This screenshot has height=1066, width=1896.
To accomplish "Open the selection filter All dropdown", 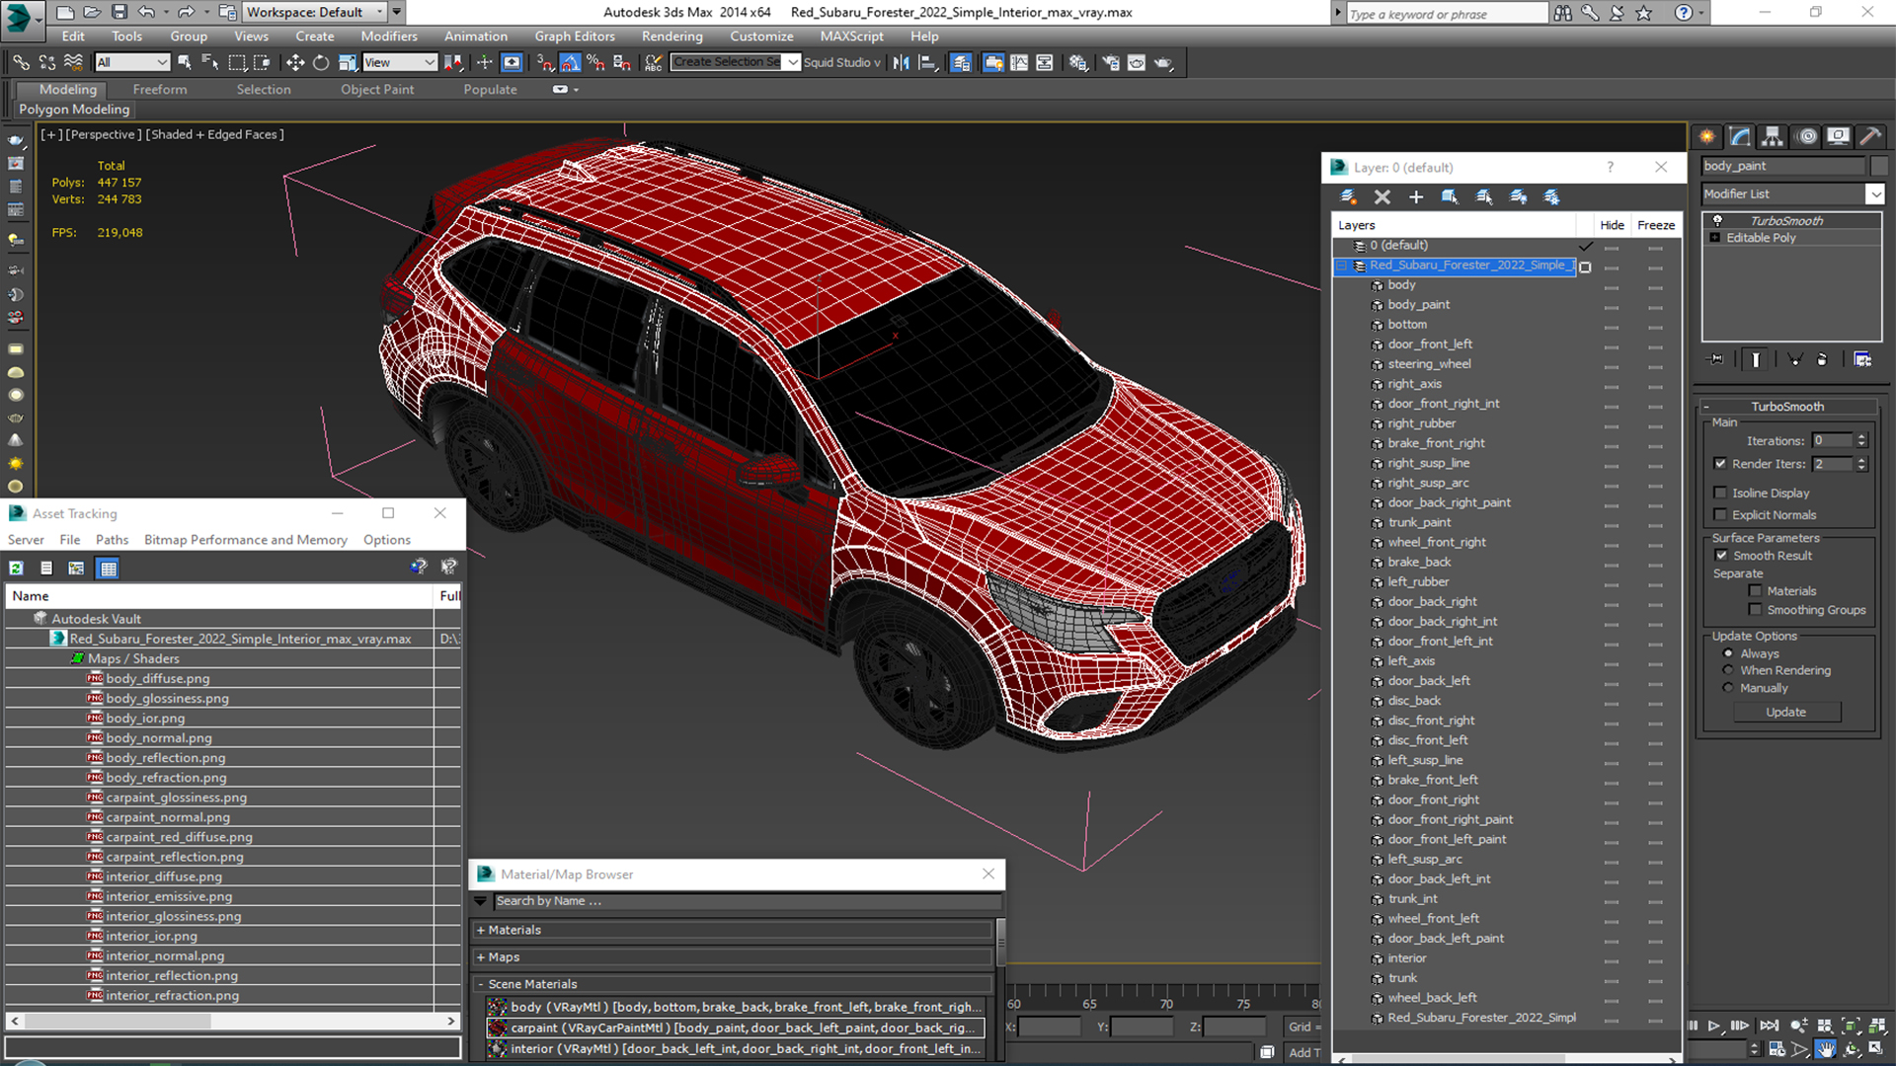I will pos(132,62).
